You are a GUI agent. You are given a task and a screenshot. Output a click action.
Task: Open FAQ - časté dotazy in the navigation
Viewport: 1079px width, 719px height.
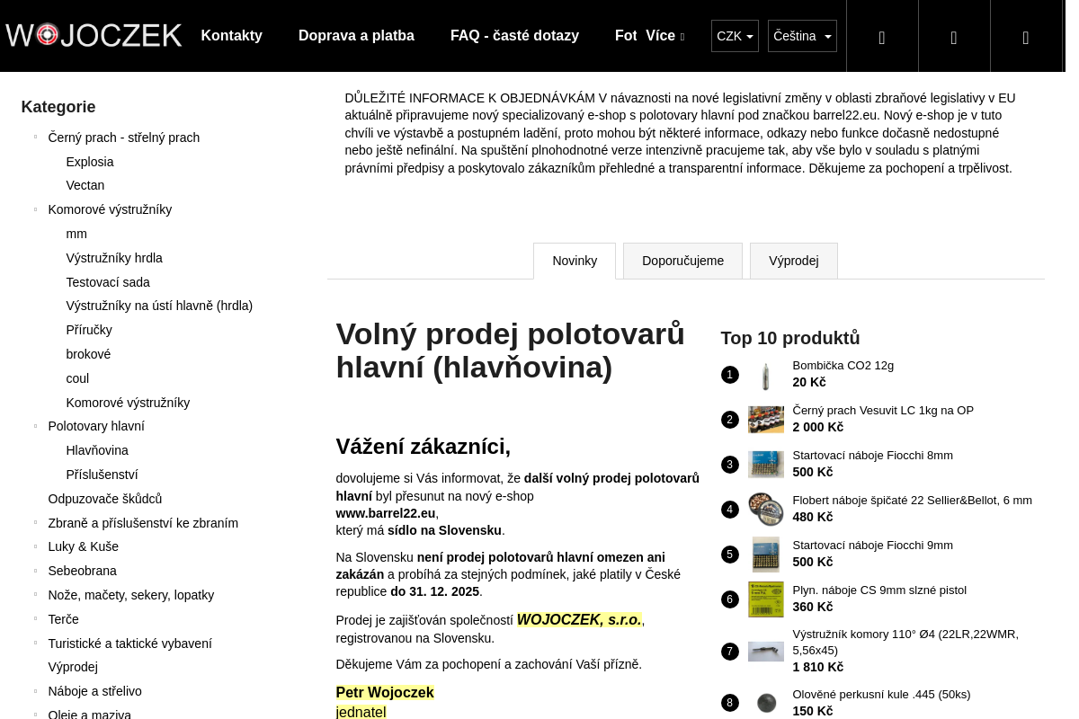click(x=514, y=36)
